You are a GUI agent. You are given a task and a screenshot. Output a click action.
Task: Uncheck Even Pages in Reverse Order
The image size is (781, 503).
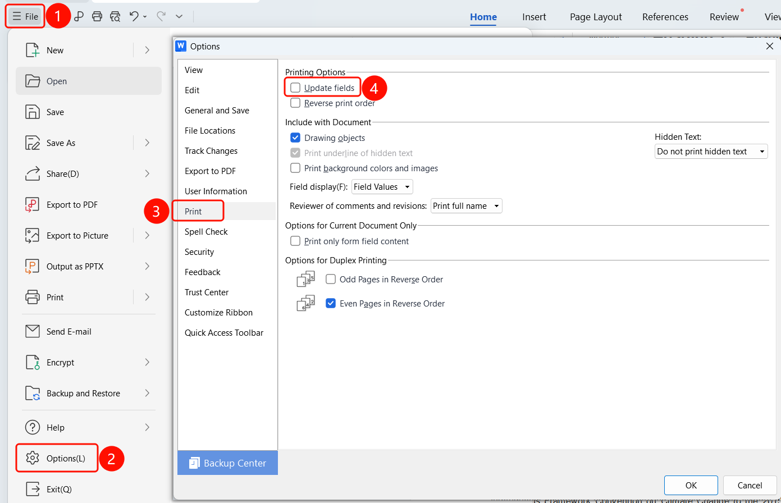coord(331,303)
